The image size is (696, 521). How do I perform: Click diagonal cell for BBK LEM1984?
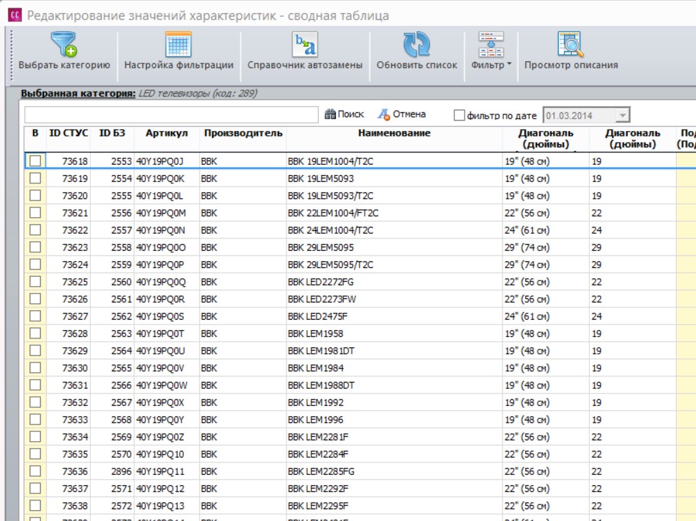(545, 368)
